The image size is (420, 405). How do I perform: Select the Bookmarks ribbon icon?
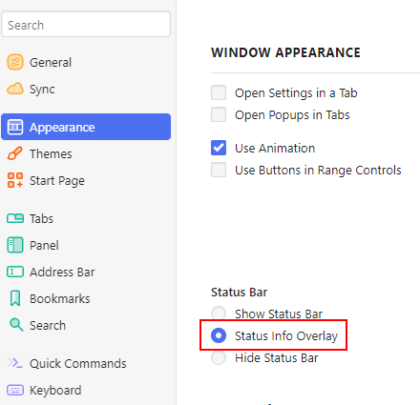(15, 298)
